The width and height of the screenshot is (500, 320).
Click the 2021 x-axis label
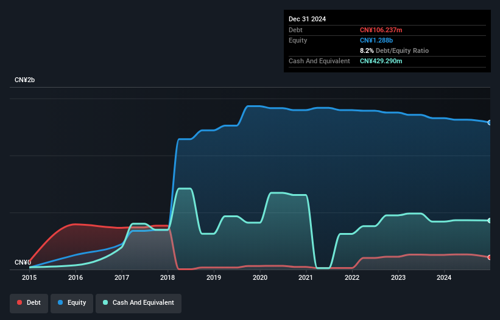coord(306,277)
